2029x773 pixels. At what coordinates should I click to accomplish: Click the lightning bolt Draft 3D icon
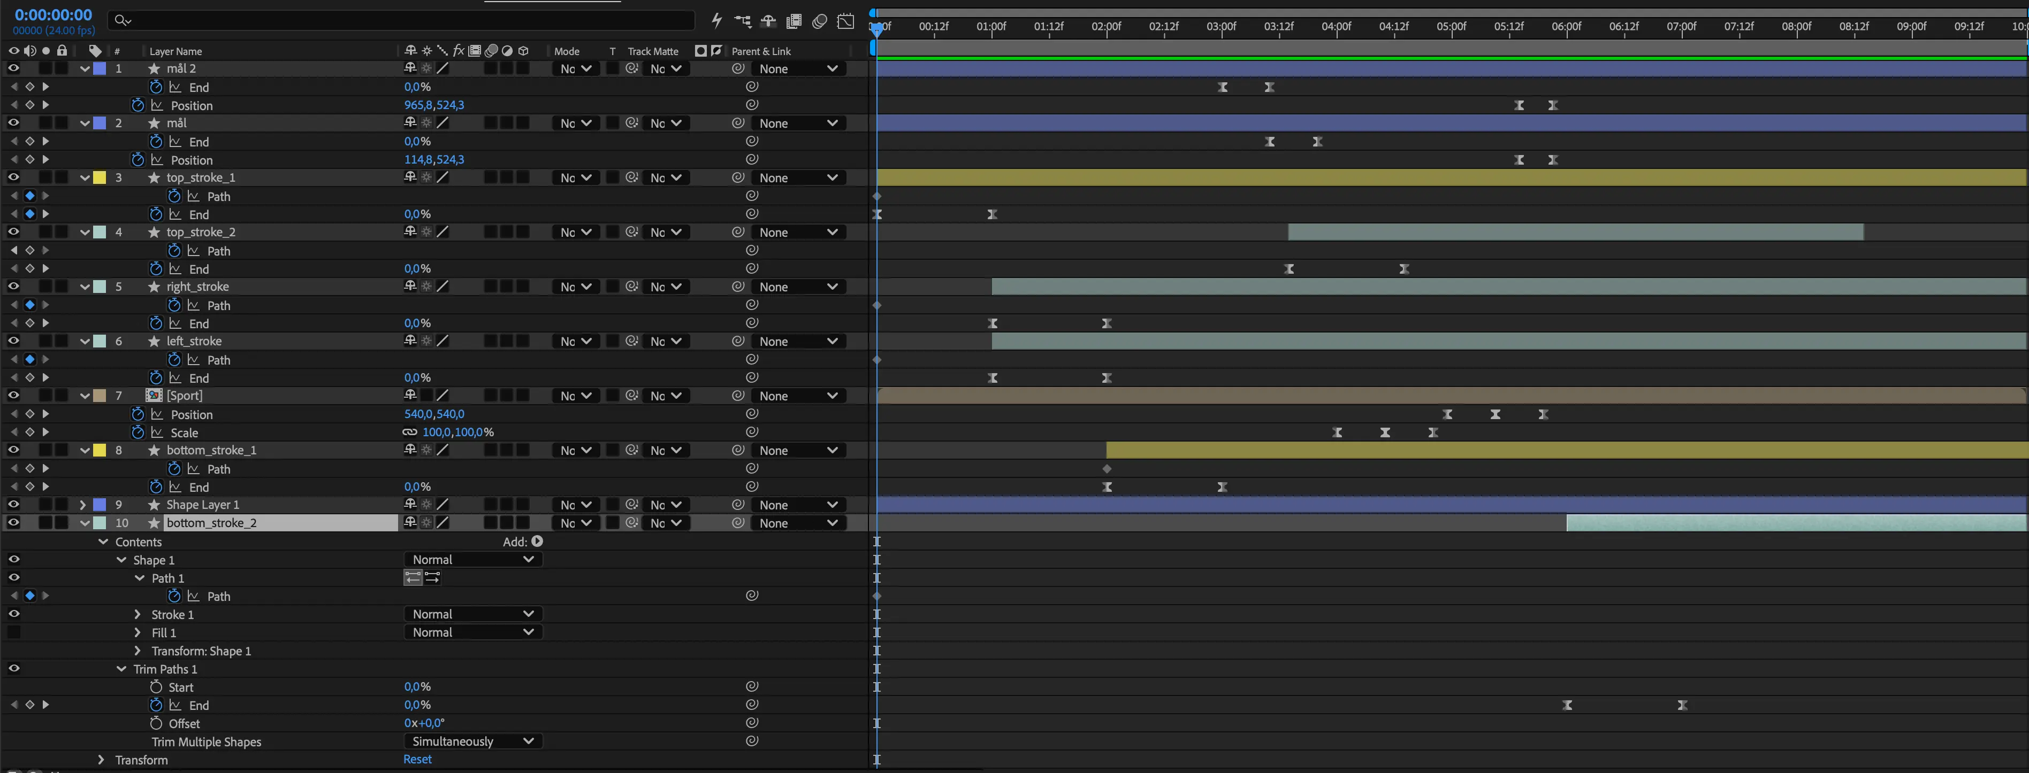click(x=717, y=20)
